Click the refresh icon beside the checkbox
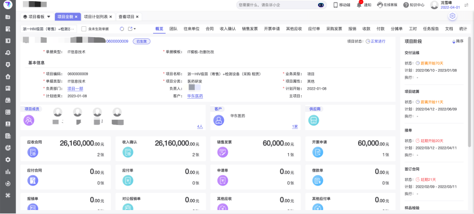The height and width of the screenshot is (214, 474). pos(122,29)
